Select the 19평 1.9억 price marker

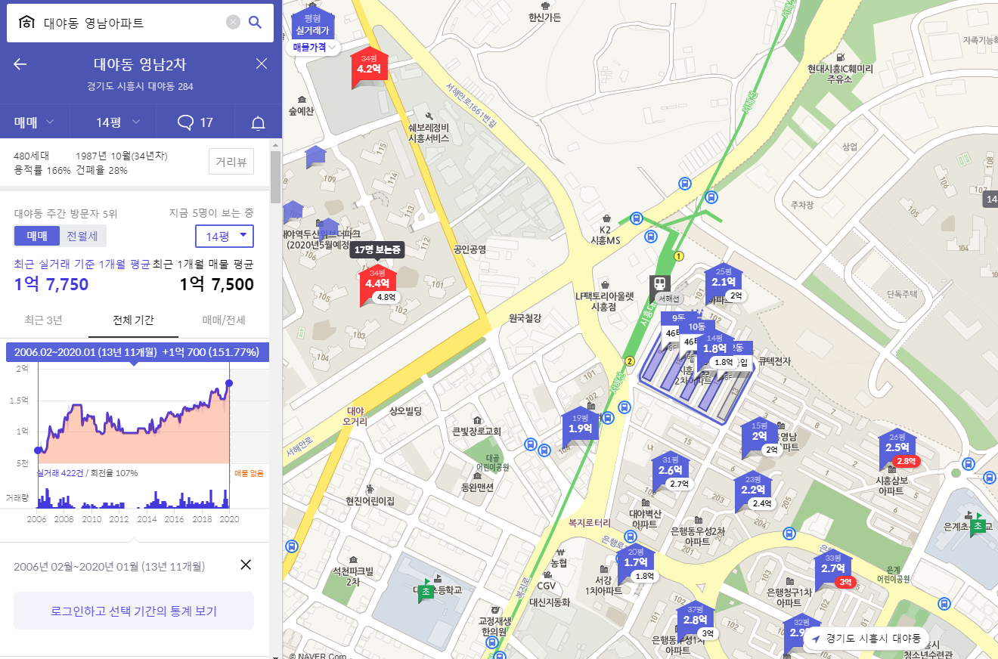click(x=580, y=428)
